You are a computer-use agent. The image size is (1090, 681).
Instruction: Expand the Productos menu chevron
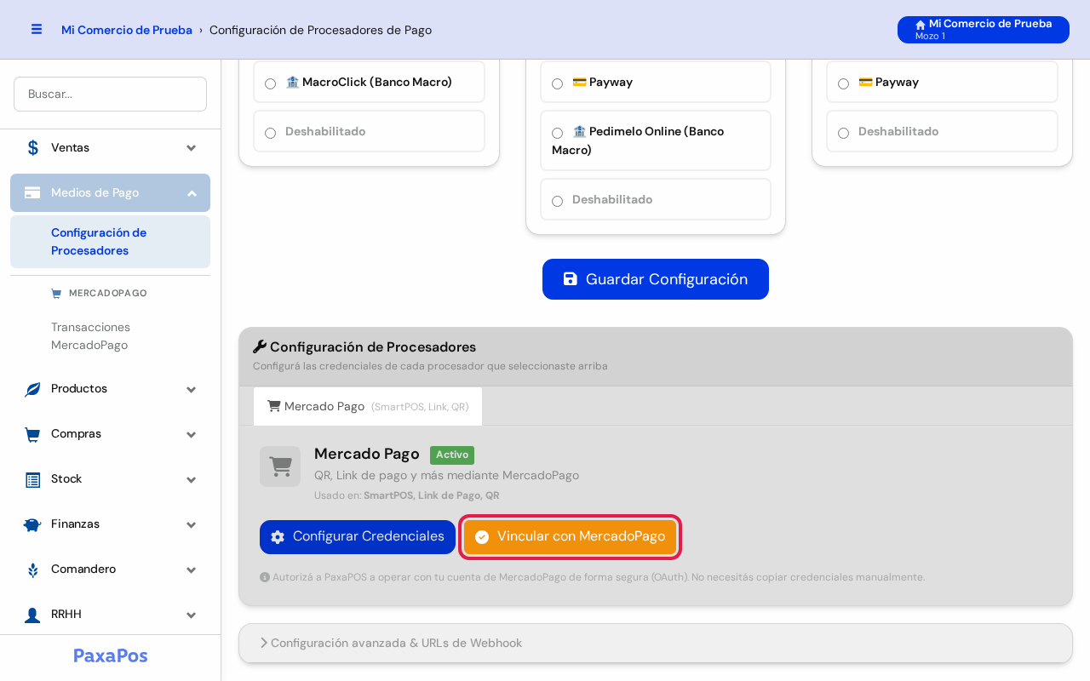[x=192, y=389]
